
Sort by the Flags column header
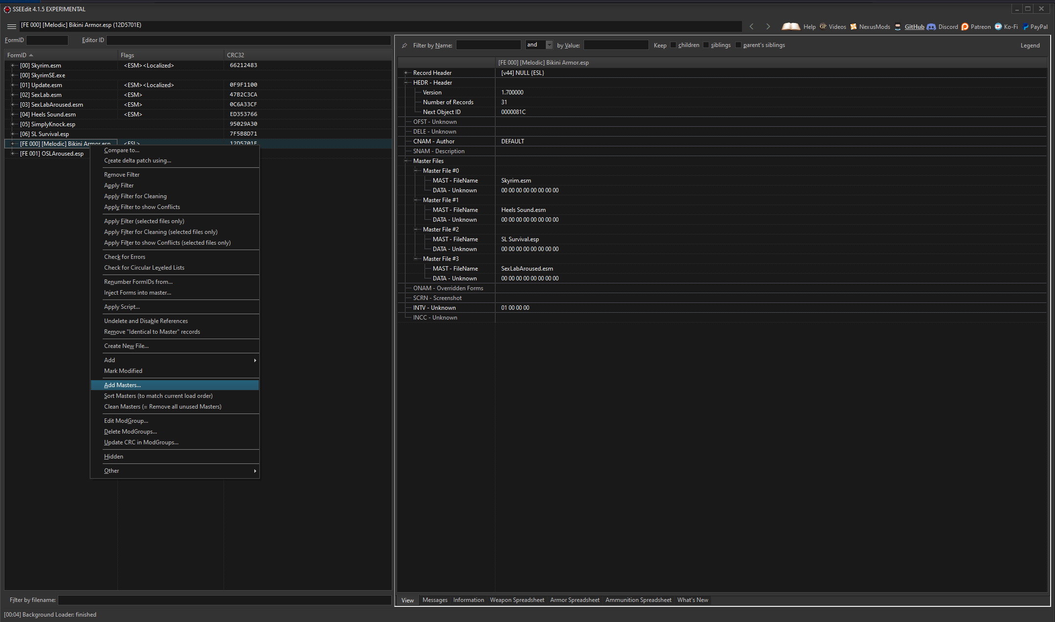pyautogui.click(x=171, y=55)
